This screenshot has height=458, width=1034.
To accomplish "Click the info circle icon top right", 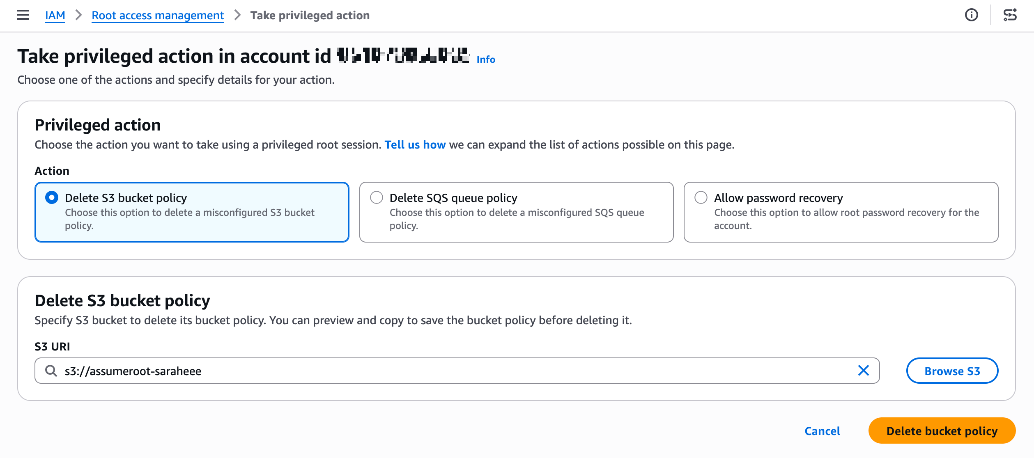I will pos(971,15).
